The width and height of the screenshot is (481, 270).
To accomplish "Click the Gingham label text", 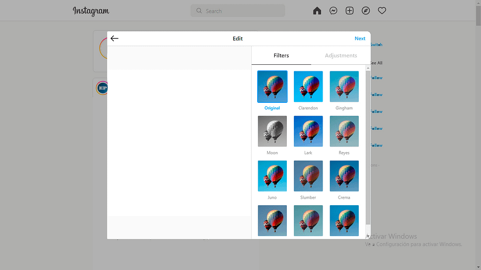I will [344, 108].
